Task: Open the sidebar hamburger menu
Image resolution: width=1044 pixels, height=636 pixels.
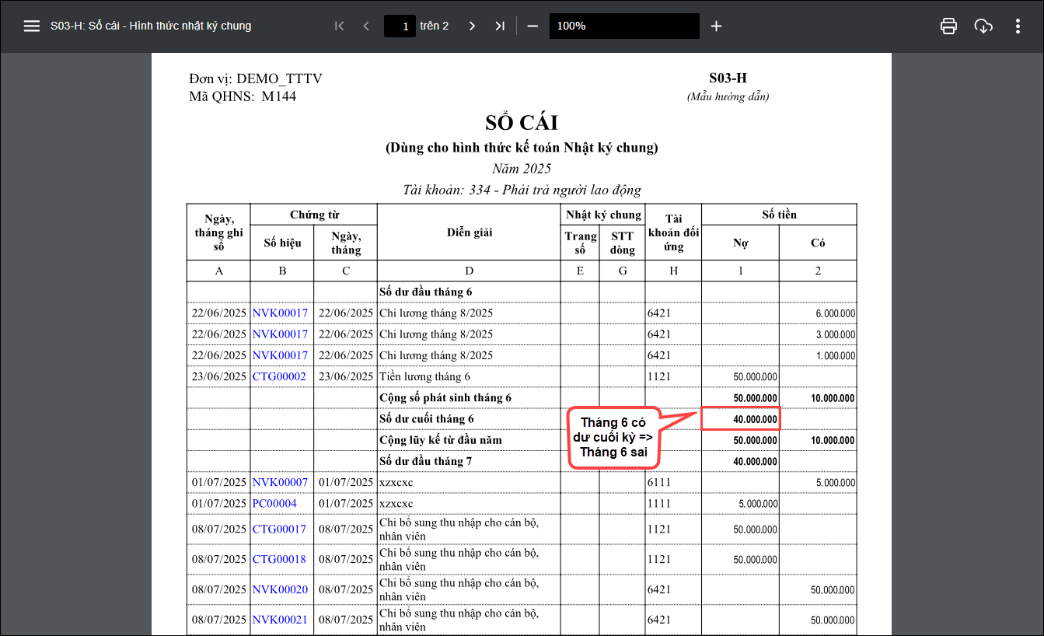Action: click(31, 26)
